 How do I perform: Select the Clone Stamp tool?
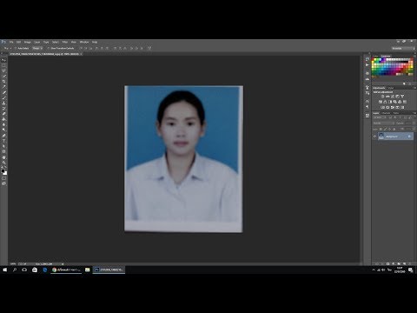click(x=3, y=103)
